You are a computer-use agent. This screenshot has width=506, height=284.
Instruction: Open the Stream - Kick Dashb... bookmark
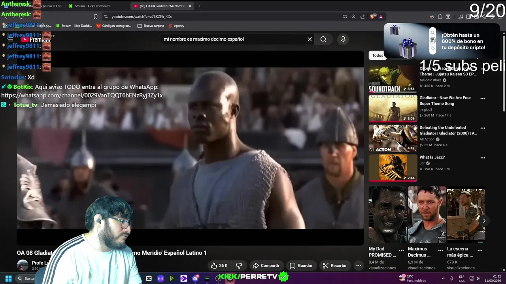[x=74, y=26]
